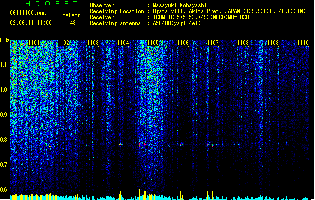Click the 1103 time marker

[93, 43]
